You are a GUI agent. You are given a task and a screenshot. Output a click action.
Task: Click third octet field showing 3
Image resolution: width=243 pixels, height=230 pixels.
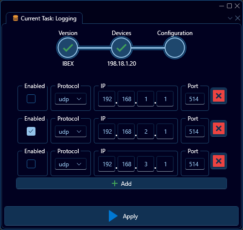[x=146, y=164]
